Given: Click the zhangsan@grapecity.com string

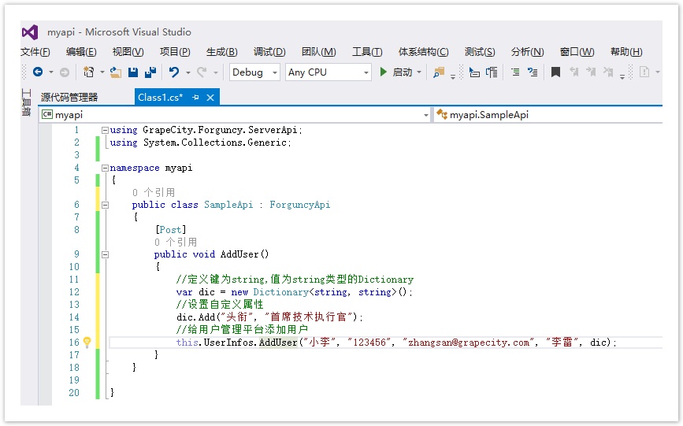Looking at the screenshot, I should (469, 343).
